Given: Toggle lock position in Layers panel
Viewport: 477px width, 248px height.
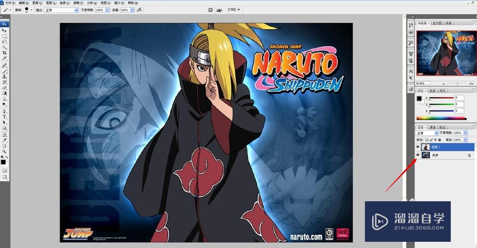Looking at the screenshot, I should pyautogui.click(x=436, y=140).
